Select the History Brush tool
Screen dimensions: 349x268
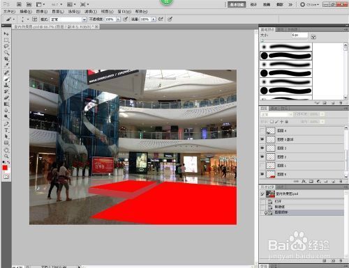point(6,92)
